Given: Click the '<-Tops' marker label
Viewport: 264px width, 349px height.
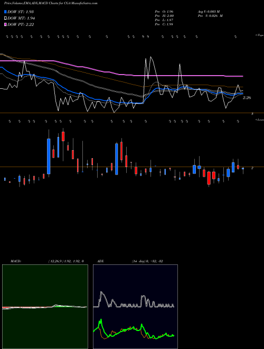Looking at the screenshot, I should tap(260, 35).
